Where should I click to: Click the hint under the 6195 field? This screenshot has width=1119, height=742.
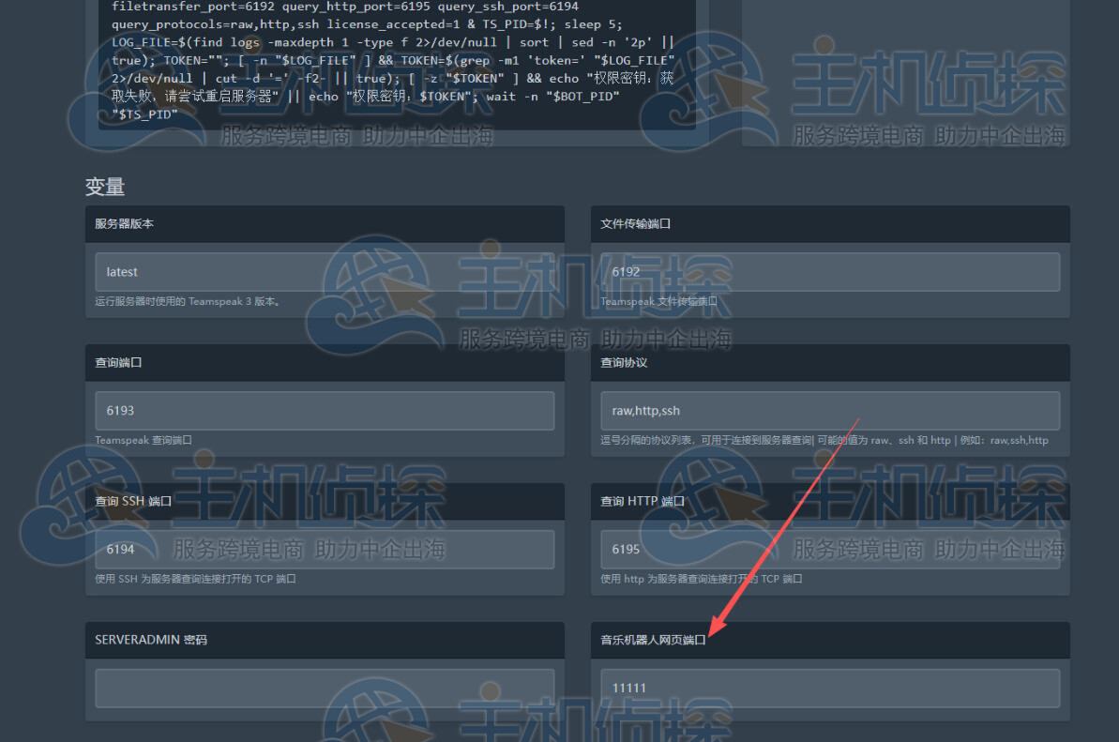[x=701, y=579]
